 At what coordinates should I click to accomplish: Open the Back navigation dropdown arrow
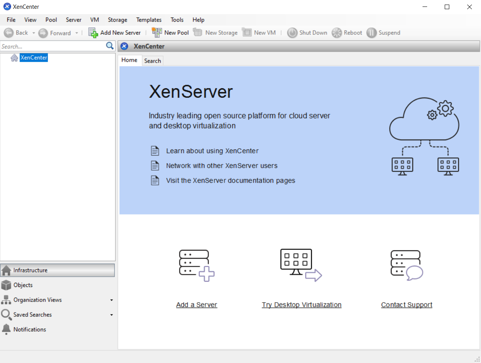pos(34,32)
